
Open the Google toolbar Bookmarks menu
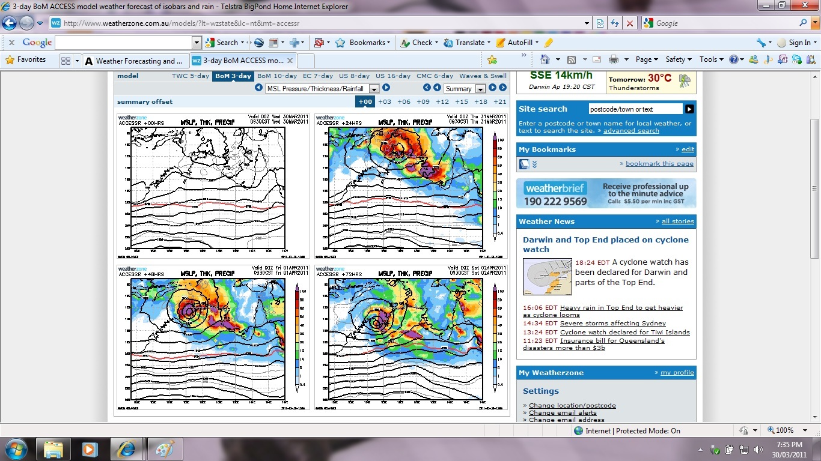pyautogui.click(x=362, y=43)
